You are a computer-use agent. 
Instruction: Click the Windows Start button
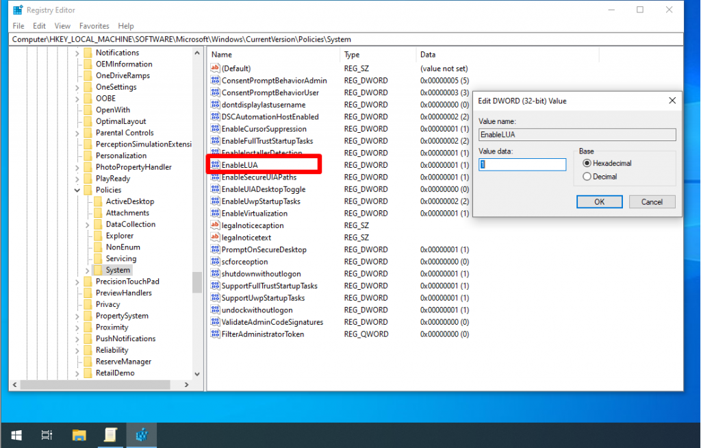(x=16, y=435)
